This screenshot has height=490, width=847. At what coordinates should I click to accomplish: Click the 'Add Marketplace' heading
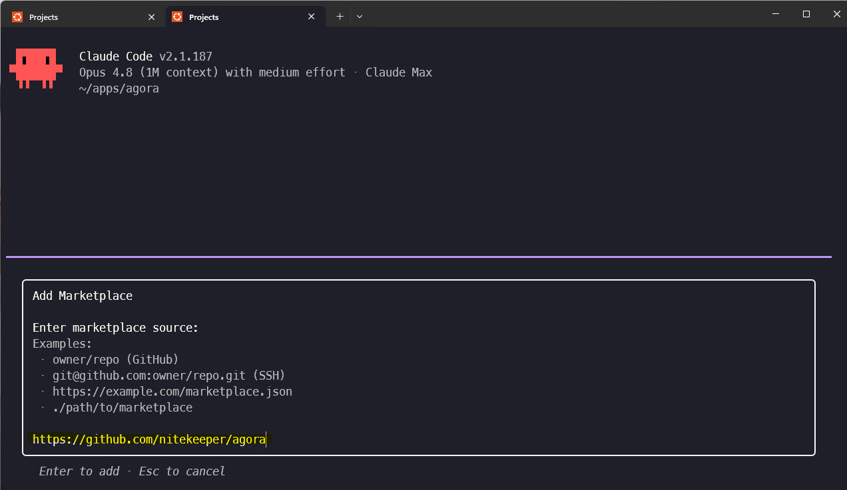click(x=83, y=296)
